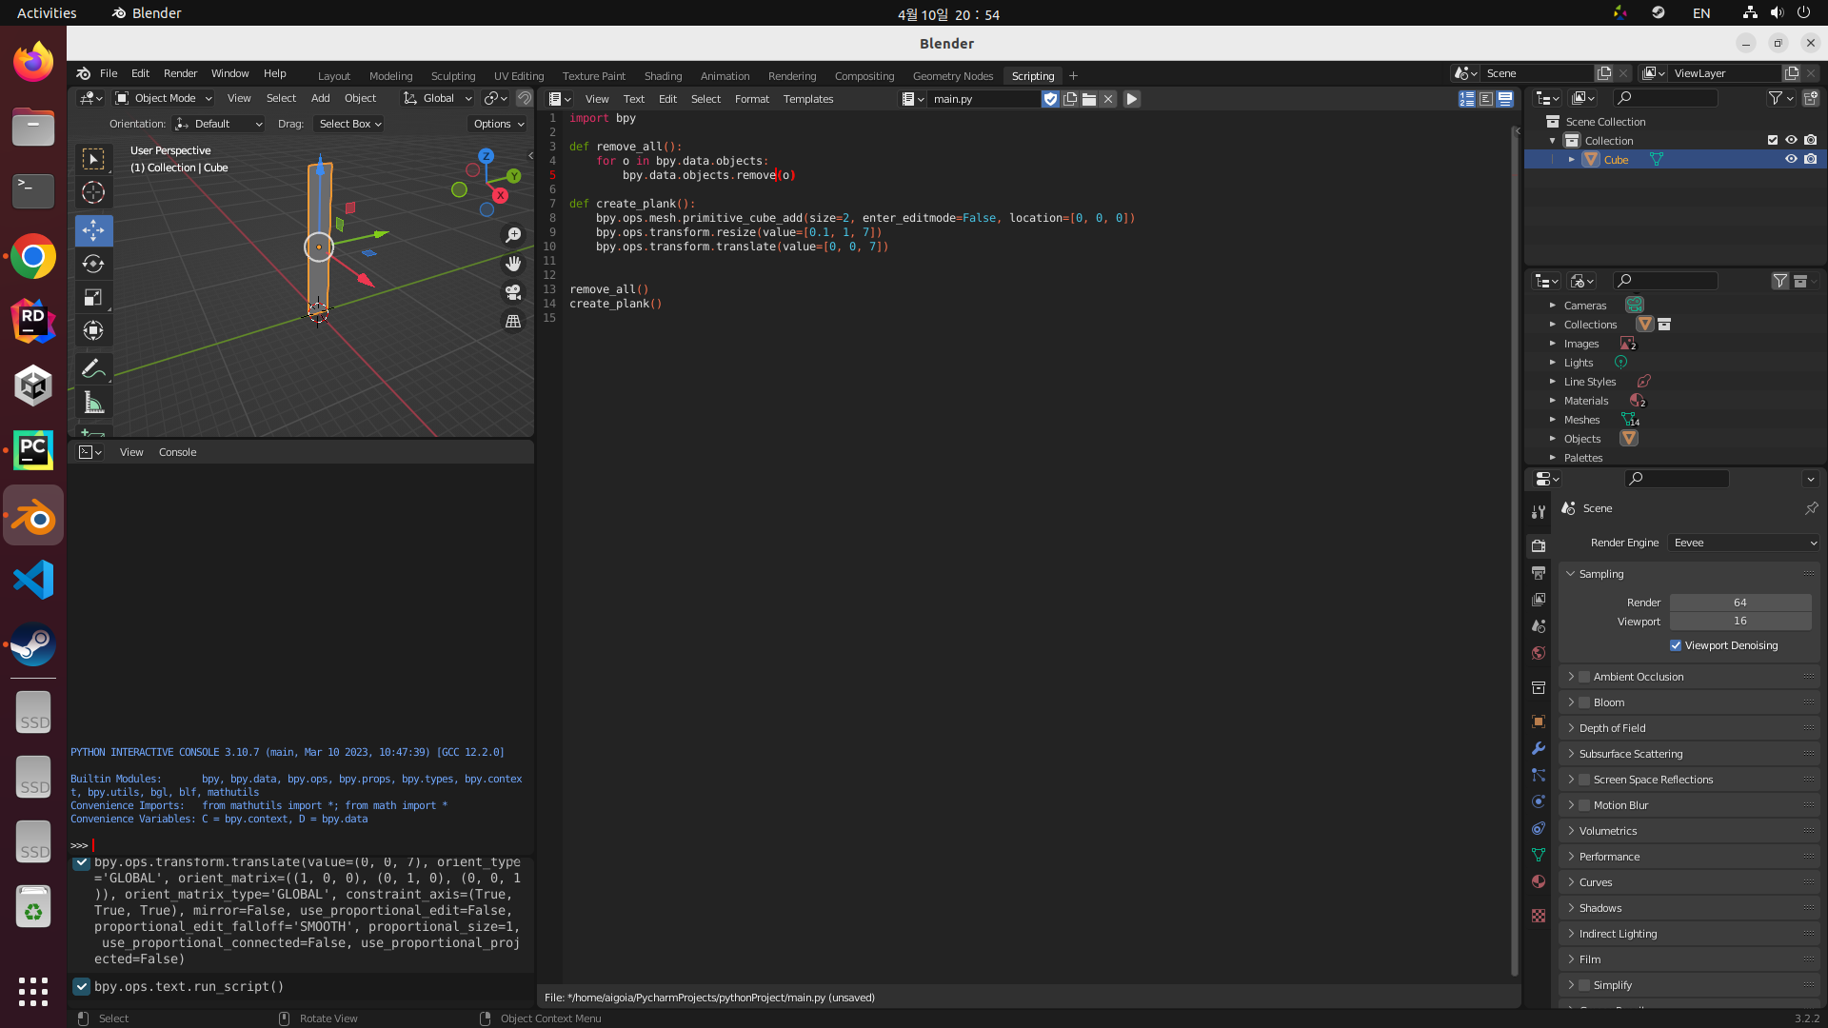Image resolution: width=1828 pixels, height=1028 pixels.
Task: Expand the Cube item in outliner
Action: point(1571,159)
